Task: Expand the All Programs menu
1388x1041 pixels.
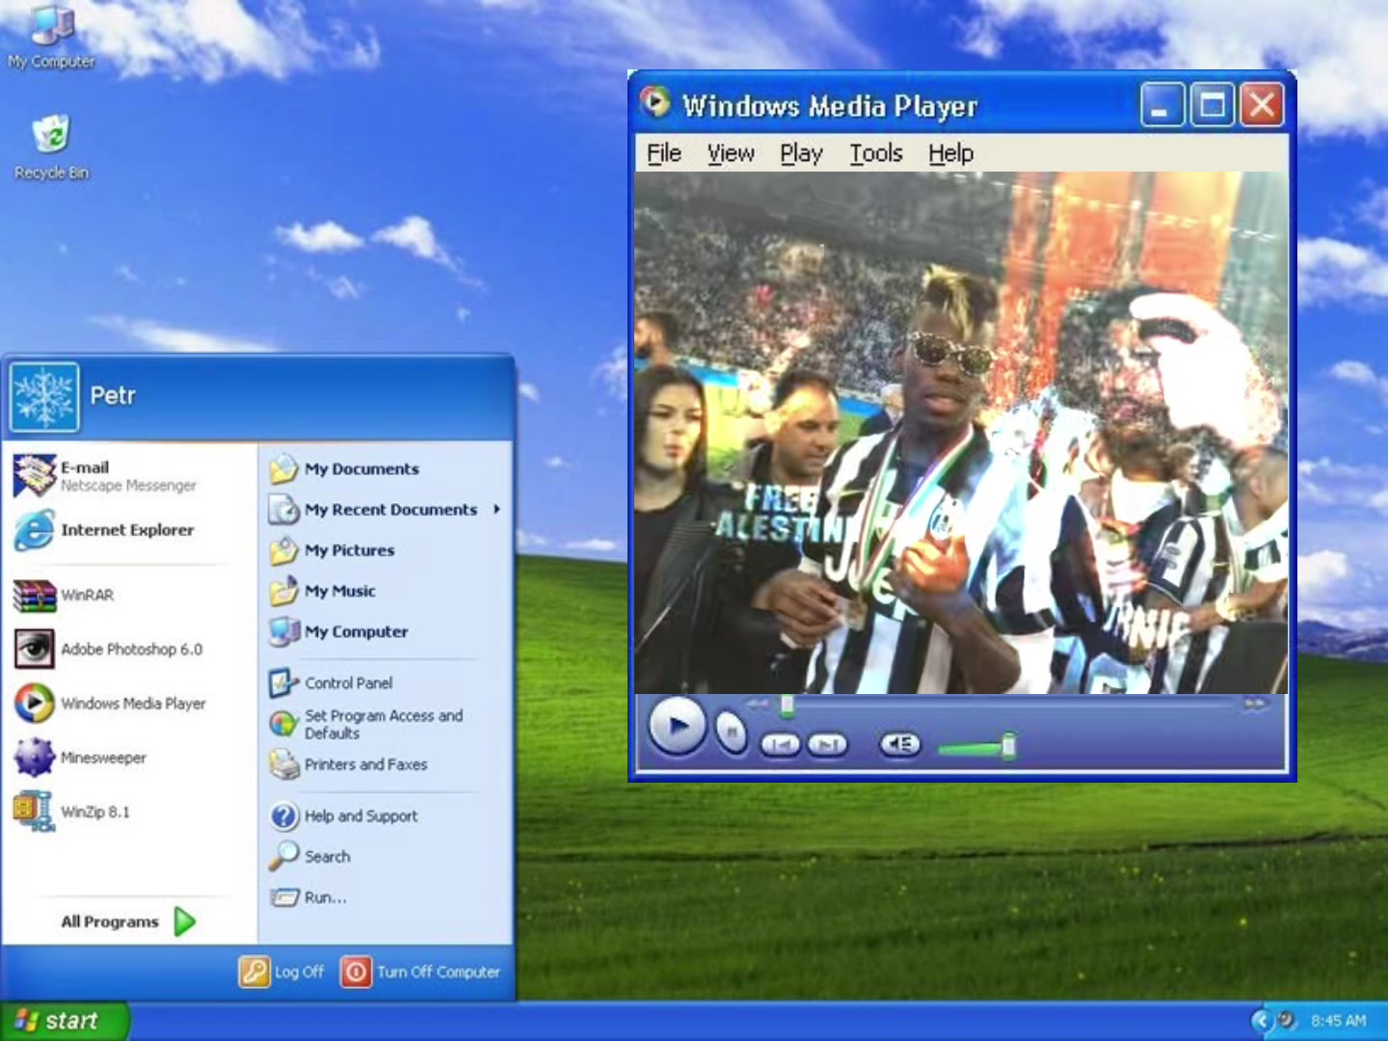Action: pyautogui.click(x=128, y=921)
